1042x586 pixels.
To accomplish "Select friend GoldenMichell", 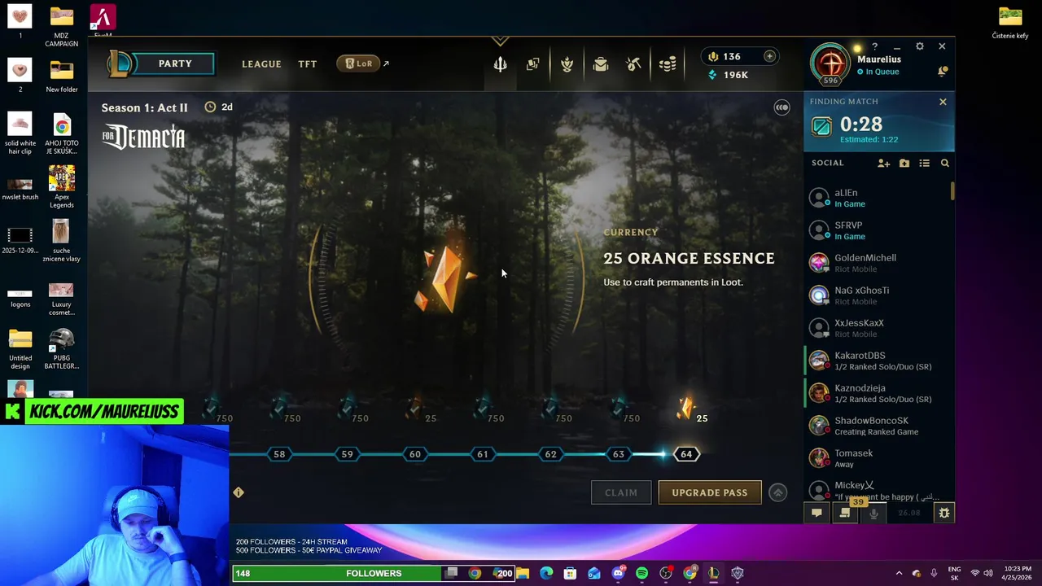I will coord(878,264).
